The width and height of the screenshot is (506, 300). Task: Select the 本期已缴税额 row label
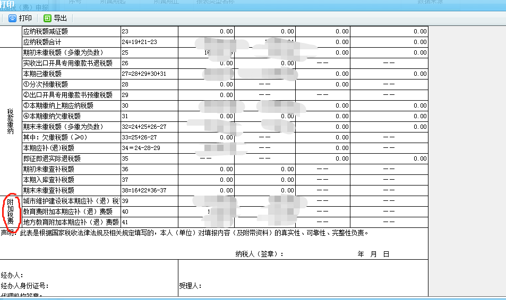coord(42,74)
